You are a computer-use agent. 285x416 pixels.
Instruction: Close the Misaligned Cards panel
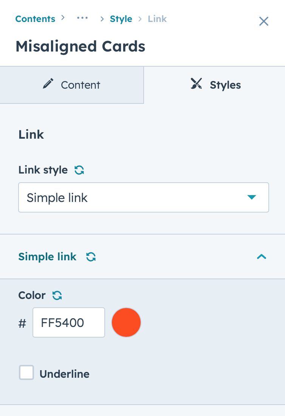(263, 21)
